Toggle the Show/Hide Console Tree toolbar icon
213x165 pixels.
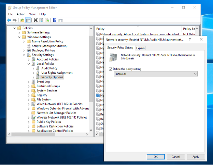click(x=28, y=20)
